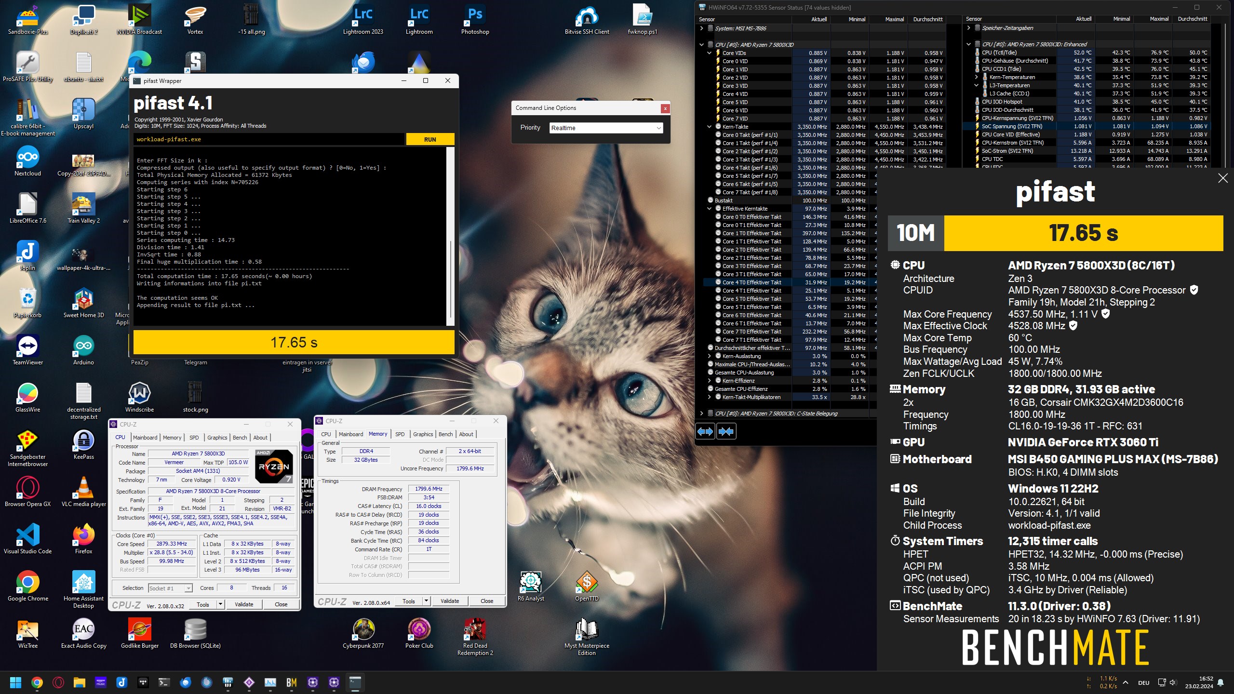Expand System: MSI MS-7B86 sensor group
Viewport: 1234px width, 694px height.
[x=702, y=28]
